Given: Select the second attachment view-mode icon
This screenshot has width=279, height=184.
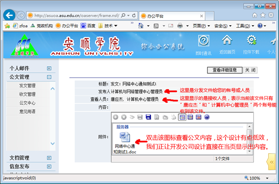Looking at the screenshot, I should pos(190,117).
